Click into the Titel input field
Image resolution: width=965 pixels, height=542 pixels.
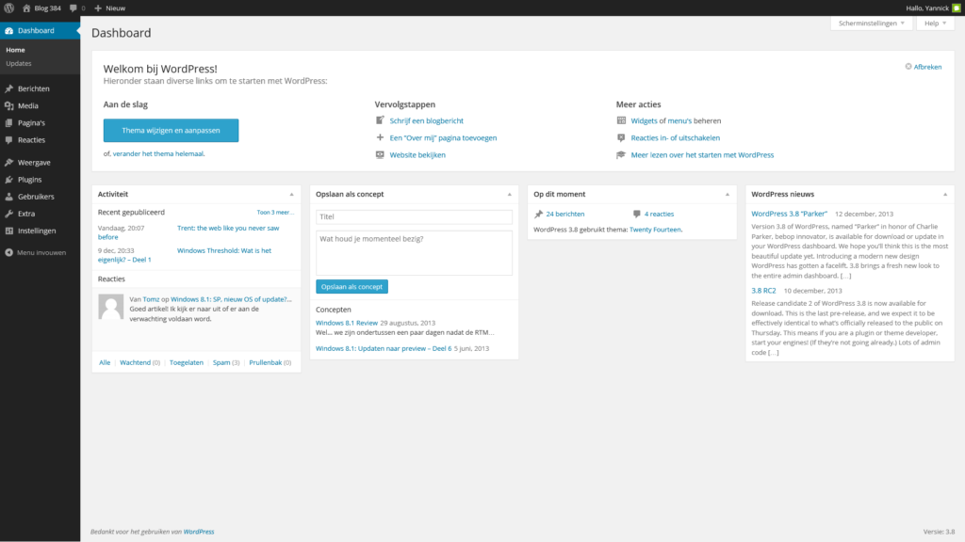(x=414, y=216)
